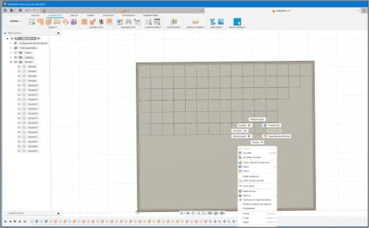Click the Insert Derive icon in INSERTAR
The width and height of the screenshot is (369, 228).
coord(212,22)
